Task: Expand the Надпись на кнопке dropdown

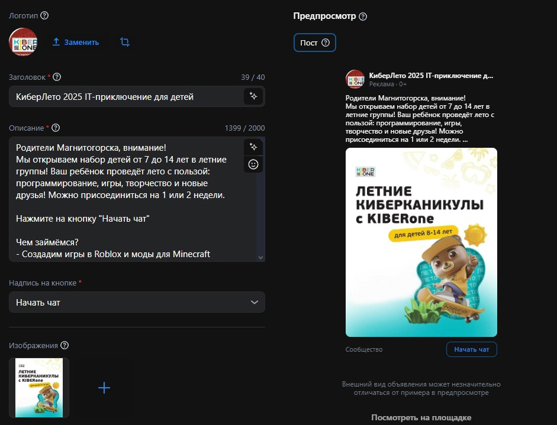Action: click(x=137, y=302)
